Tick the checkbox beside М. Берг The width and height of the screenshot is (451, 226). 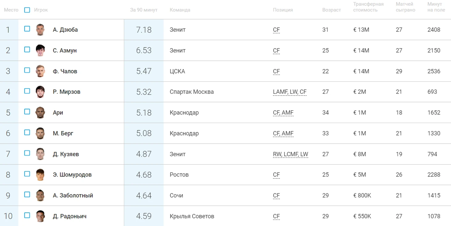(27, 132)
